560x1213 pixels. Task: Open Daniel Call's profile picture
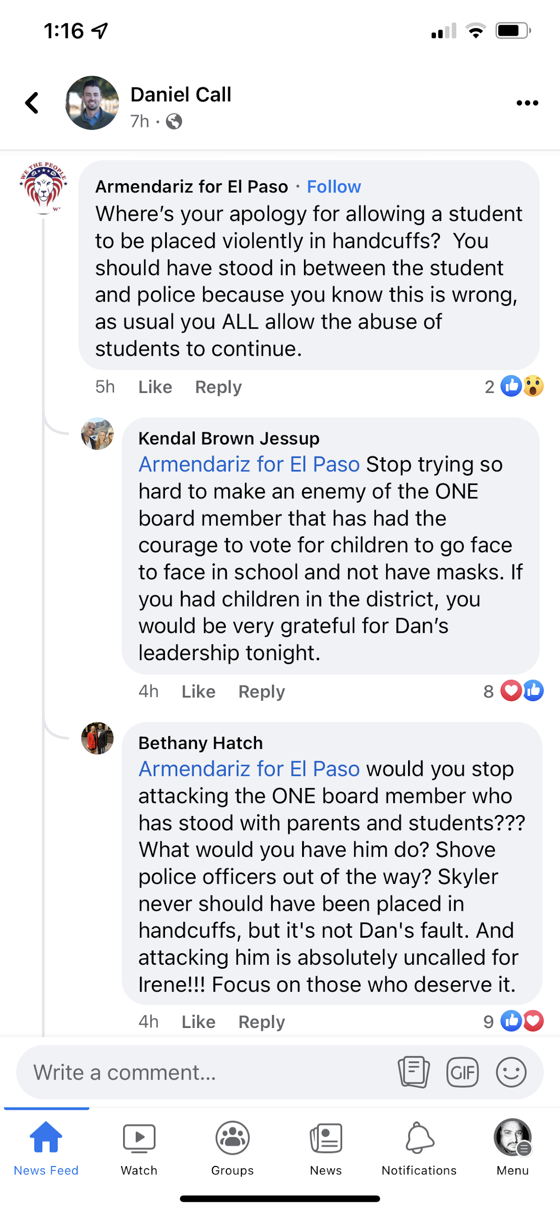[92, 103]
